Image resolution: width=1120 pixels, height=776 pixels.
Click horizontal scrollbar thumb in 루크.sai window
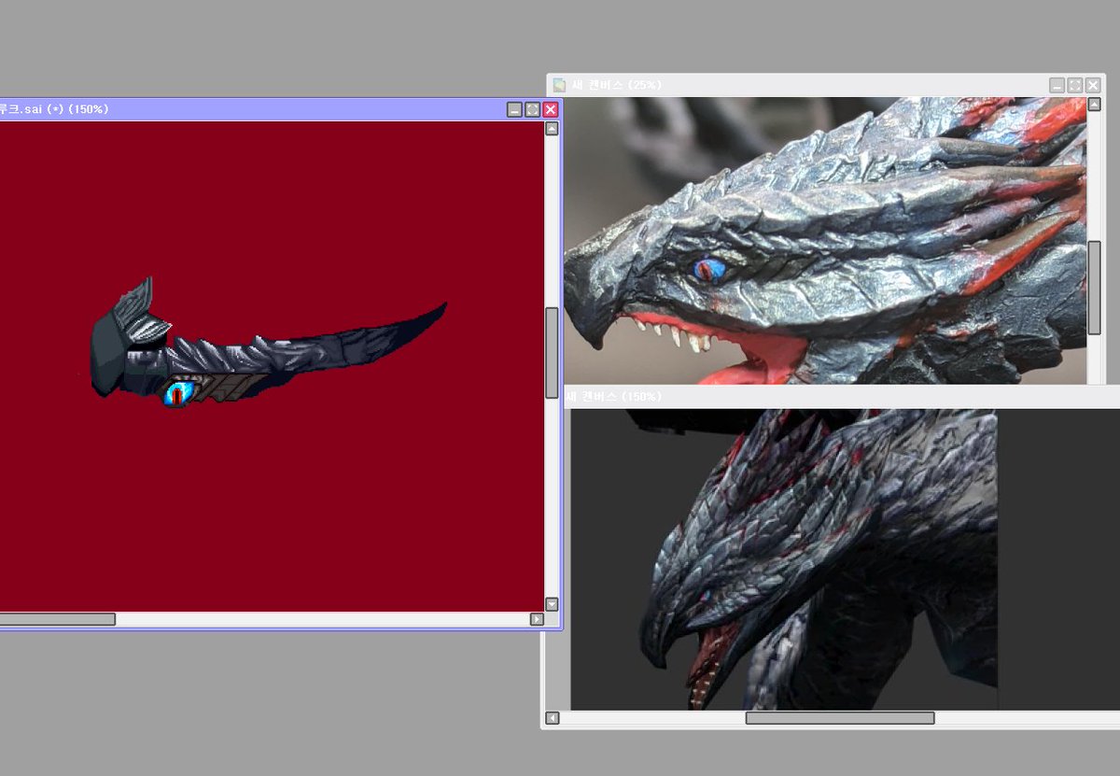click(x=56, y=619)
